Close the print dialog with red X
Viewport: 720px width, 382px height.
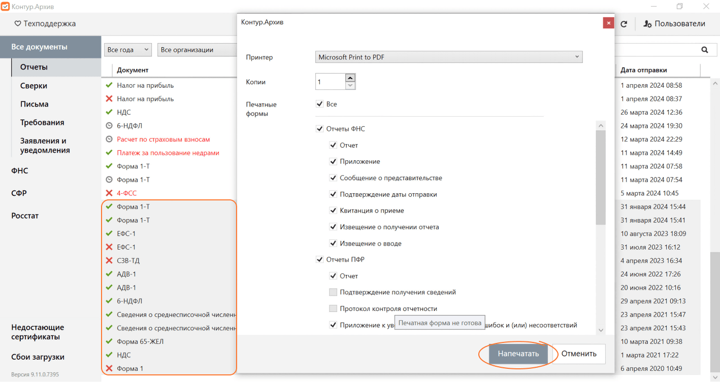pos(608,23)
